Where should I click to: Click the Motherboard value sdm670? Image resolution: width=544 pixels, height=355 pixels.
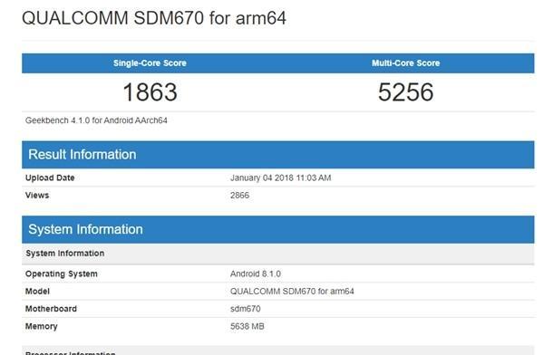point(246,309)
